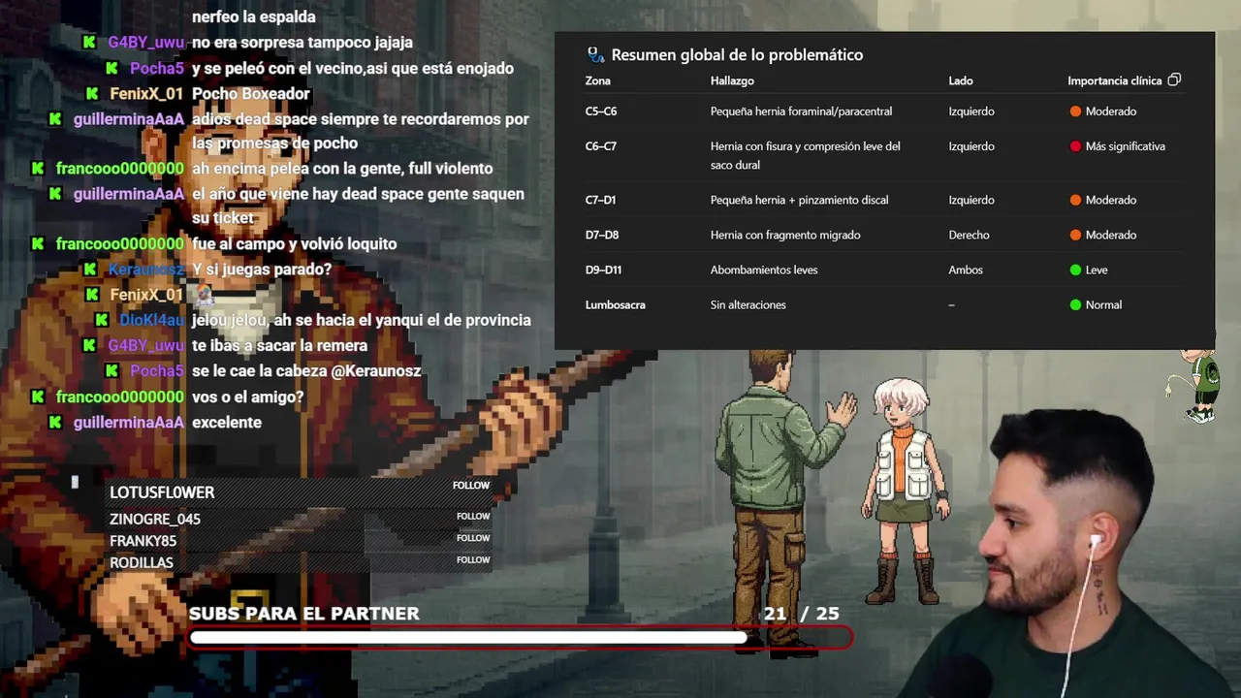The width and height of the screenshot is (1241, 698).
Task: Click the orange dot in the C7–D1 row
Action: [1075, 200]
